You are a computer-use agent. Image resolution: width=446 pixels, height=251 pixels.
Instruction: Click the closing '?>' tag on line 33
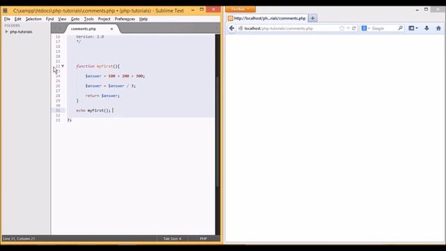pyautogui.click(x=70, y=120)
